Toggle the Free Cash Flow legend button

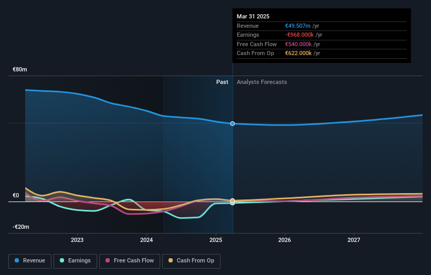click(130, 261)
